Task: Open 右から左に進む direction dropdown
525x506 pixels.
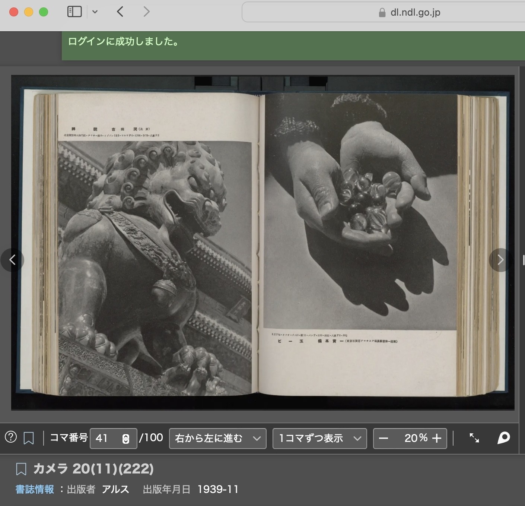Action: click(x=218, y=438)
